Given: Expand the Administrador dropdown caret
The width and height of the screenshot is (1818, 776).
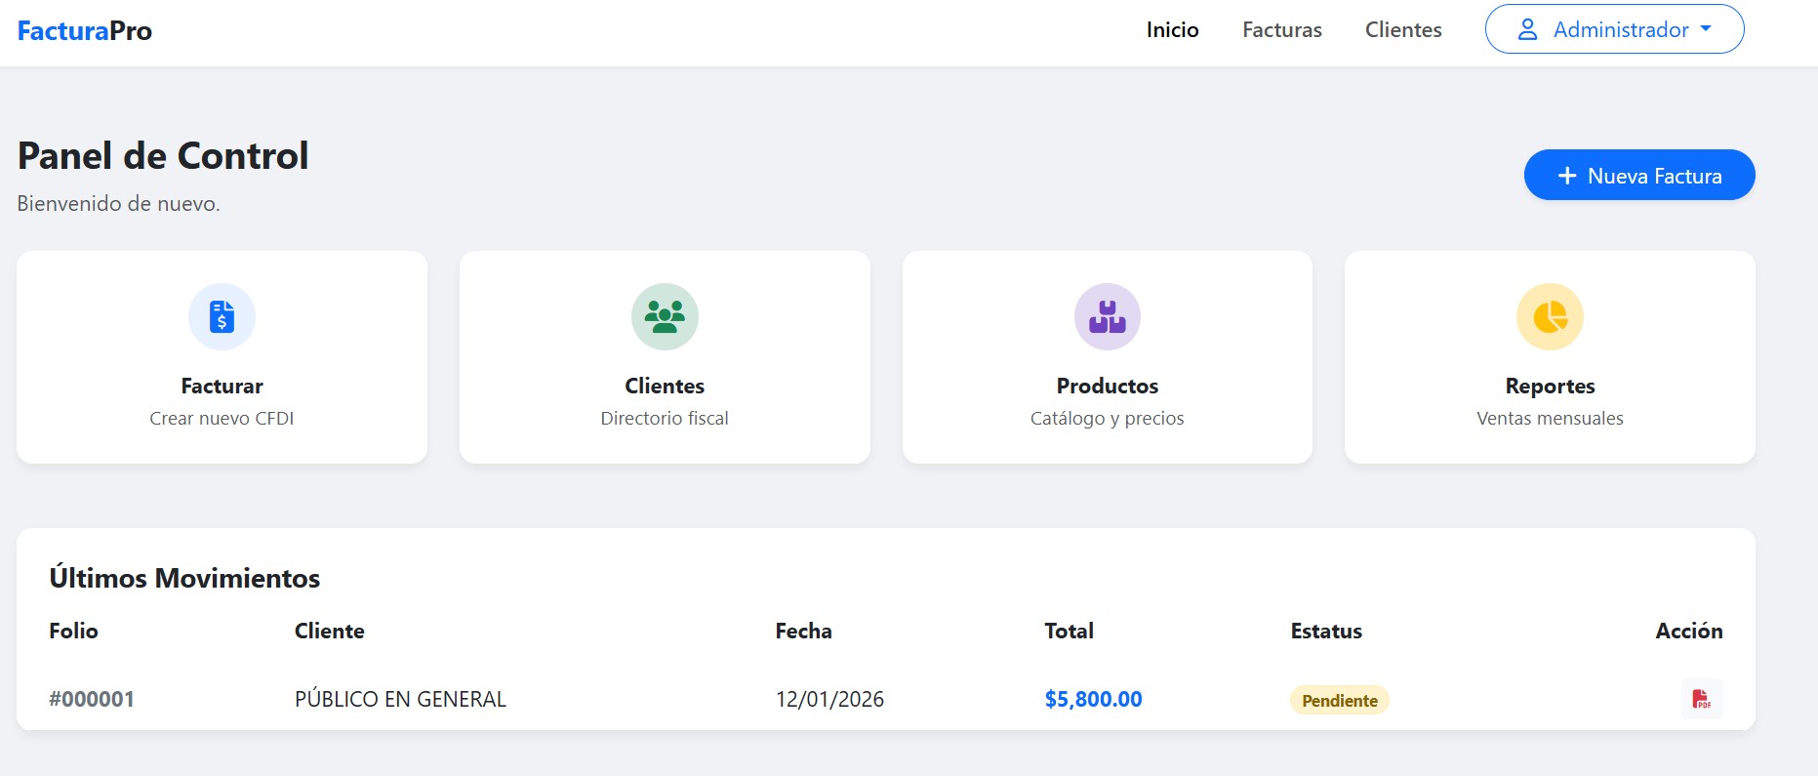Looking at the screenshot, I should pyautogui.click(x=1706, y=28).
